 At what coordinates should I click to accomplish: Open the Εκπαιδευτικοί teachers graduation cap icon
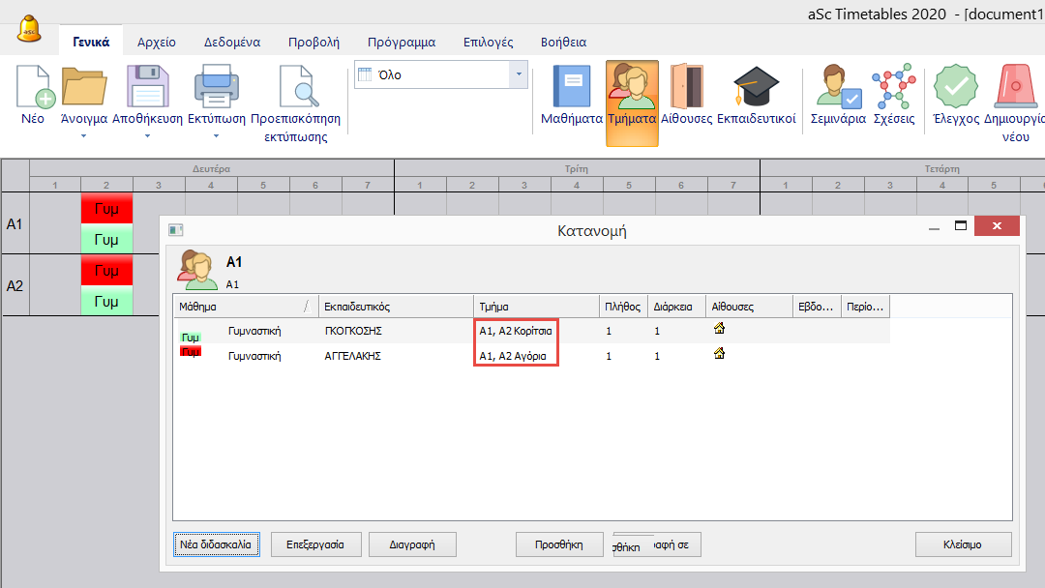coord(756,89)
